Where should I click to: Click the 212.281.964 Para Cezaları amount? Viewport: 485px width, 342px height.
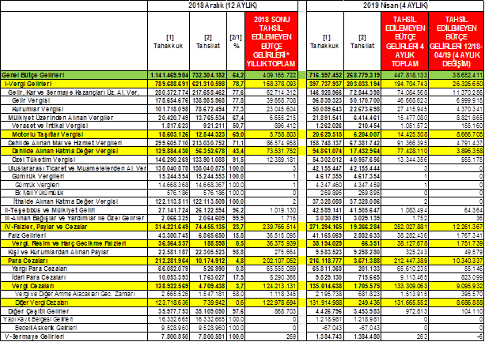(x=167, y=258)
